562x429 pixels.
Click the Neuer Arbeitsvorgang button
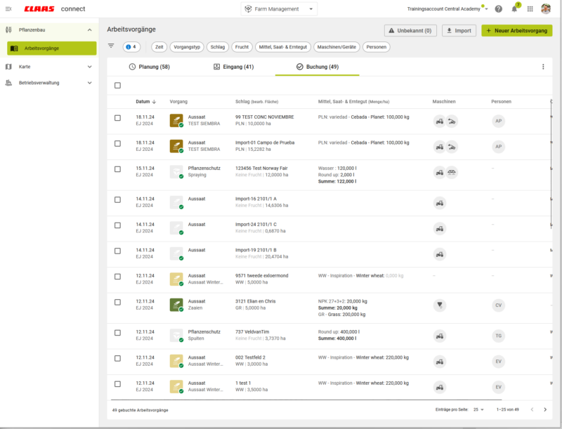pyautogui.click(x=516, y=31)
